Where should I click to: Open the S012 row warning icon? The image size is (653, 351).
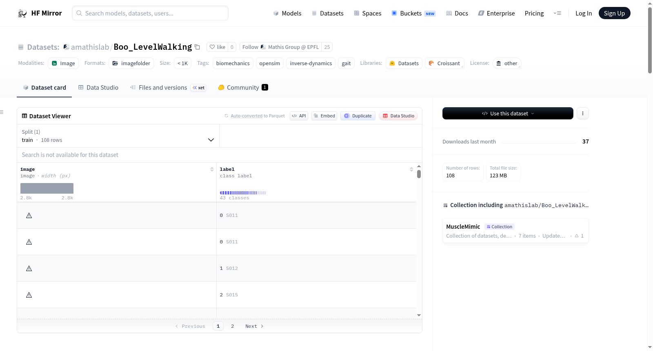[x=29, y=269]
